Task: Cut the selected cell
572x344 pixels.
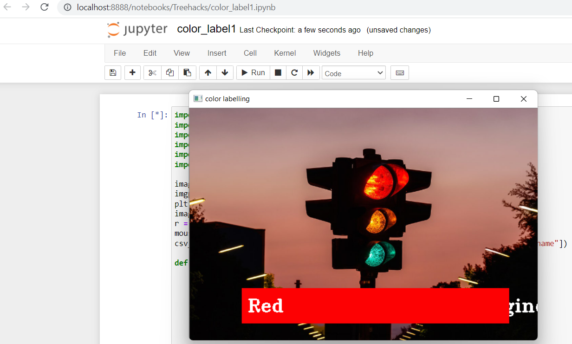Action: point(152,72)
